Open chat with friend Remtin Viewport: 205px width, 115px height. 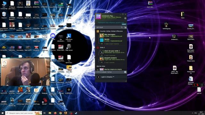click(x=111, y=40)
